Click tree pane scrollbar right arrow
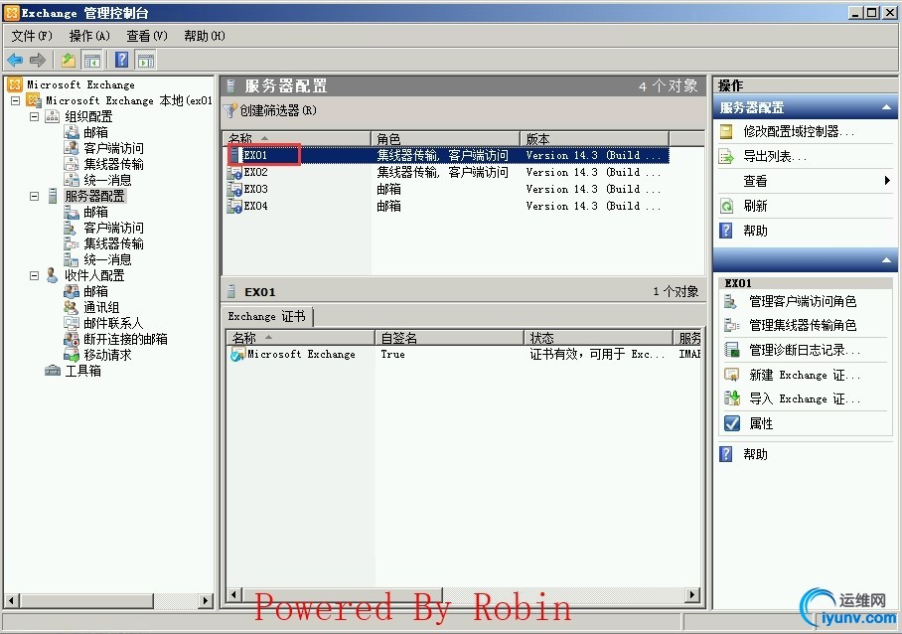Image resolution: width=902 pixels, height=634 pixels. (x=205, y=601)
